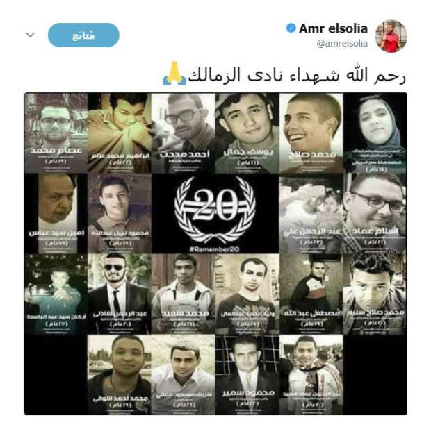Select the محمود سمير portrait in suit
Screen dimensions: 431x427
tap(247, 374)
